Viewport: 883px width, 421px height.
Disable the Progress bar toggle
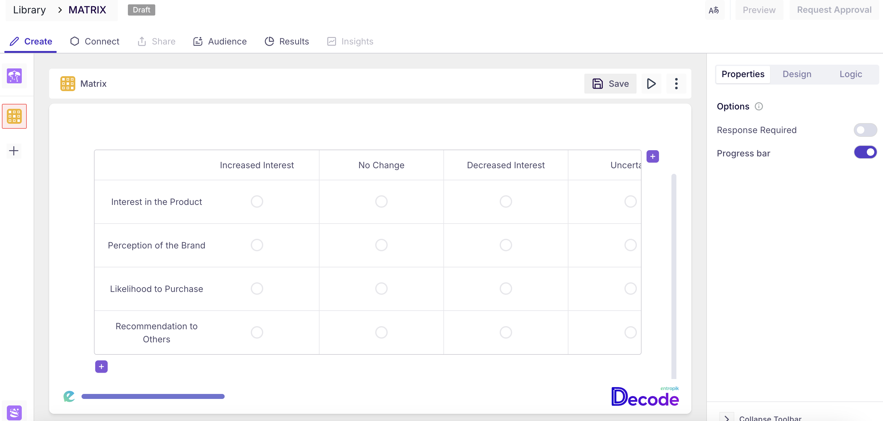(x=865, y=152)
